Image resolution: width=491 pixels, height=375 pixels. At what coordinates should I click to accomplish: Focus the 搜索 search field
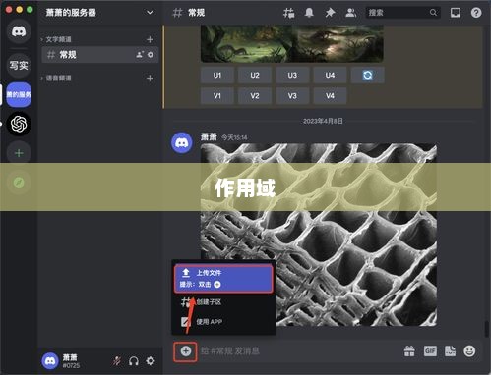point(403,13)
